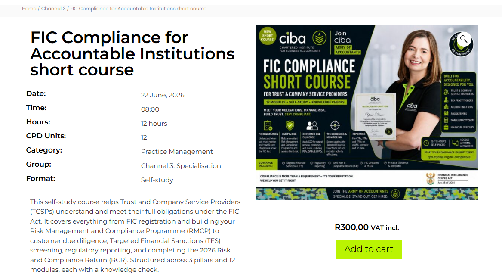Click the magnifier zoom icon on course image
The width and height of the screenshot is (502, 277).
464,40
